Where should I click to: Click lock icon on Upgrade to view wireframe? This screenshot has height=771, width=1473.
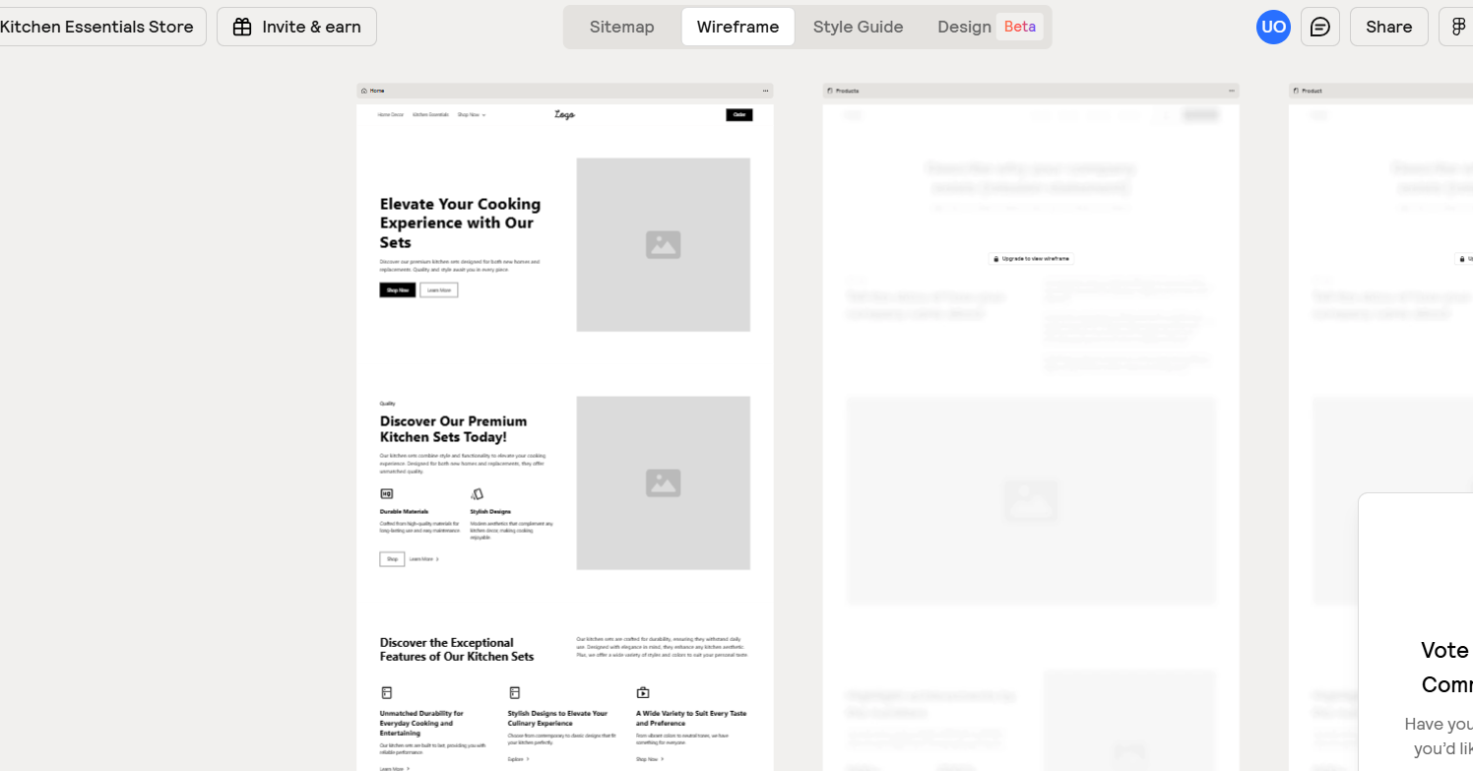[x=996, y=259]
